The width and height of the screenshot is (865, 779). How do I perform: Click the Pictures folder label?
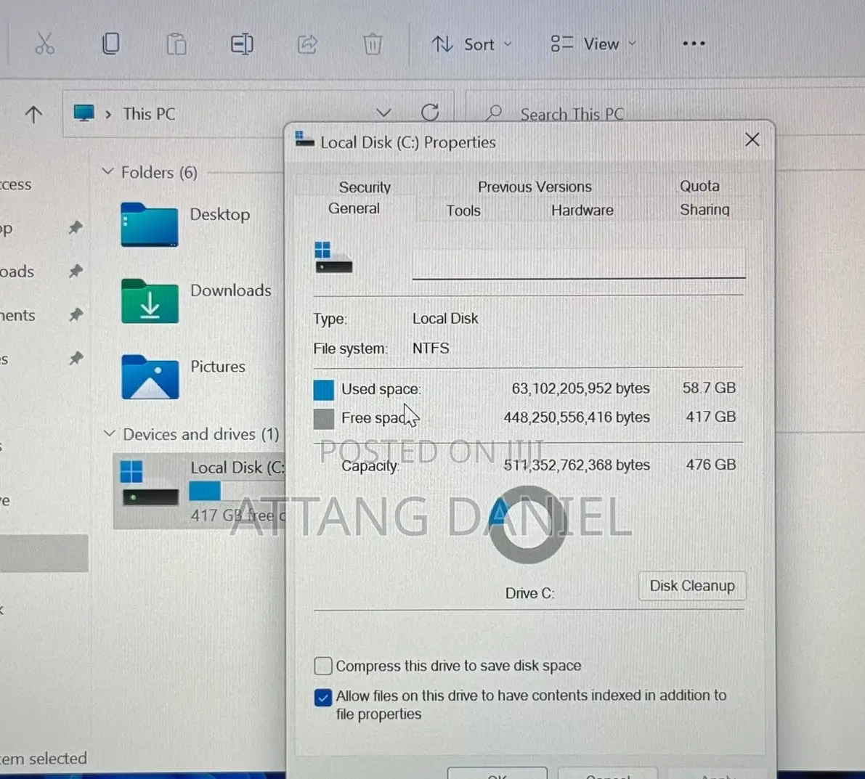point(218,366)
